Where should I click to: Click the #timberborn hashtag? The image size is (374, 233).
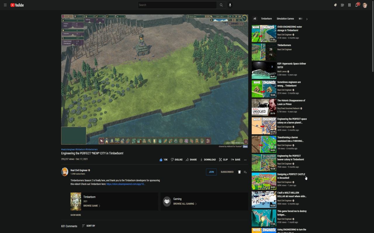click(x=80, y=149)
